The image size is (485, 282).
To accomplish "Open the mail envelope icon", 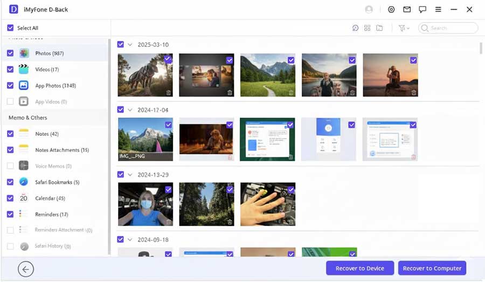I will [407, 10].
